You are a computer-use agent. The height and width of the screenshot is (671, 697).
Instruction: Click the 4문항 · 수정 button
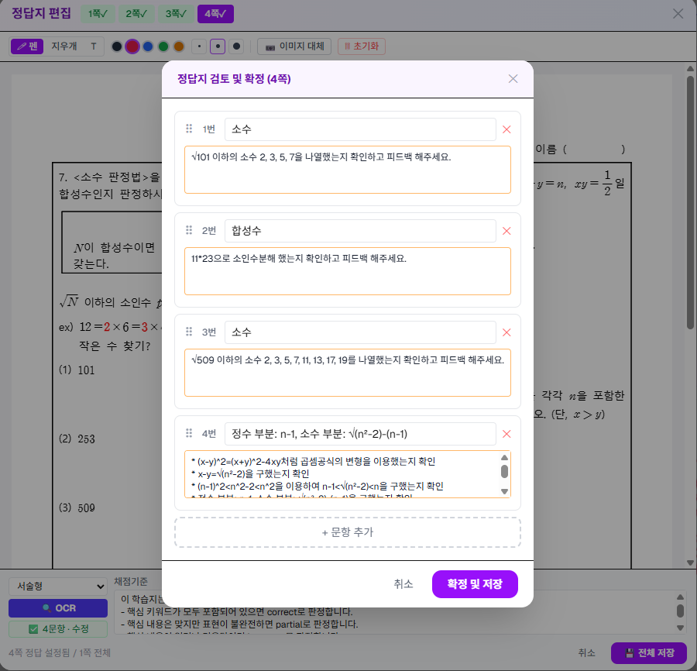click(58, 628)
